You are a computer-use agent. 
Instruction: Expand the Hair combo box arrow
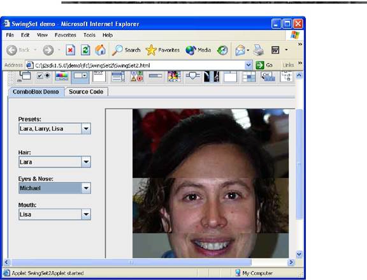tap(86, 162)
